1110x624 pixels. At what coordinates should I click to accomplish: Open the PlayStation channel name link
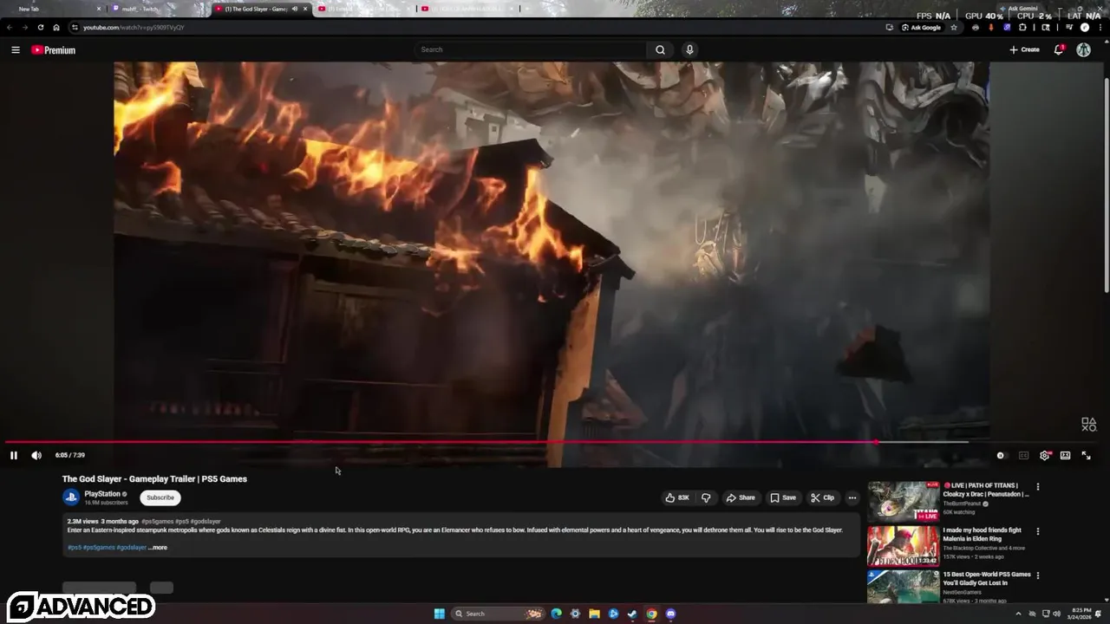point(102,494)
